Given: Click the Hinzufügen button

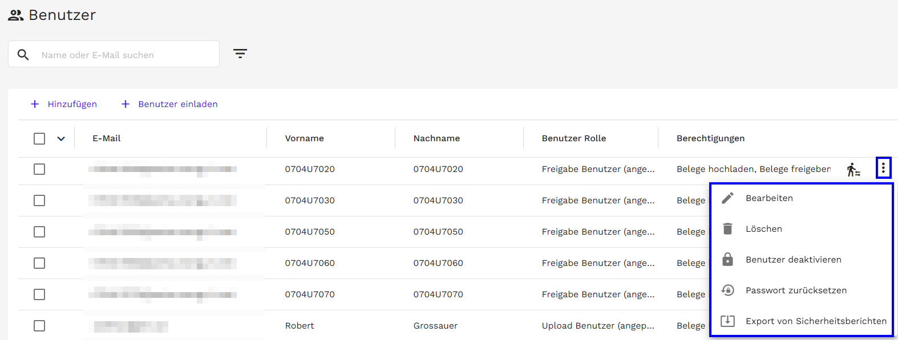Looking at the screenshot, I should coord(64,104).
